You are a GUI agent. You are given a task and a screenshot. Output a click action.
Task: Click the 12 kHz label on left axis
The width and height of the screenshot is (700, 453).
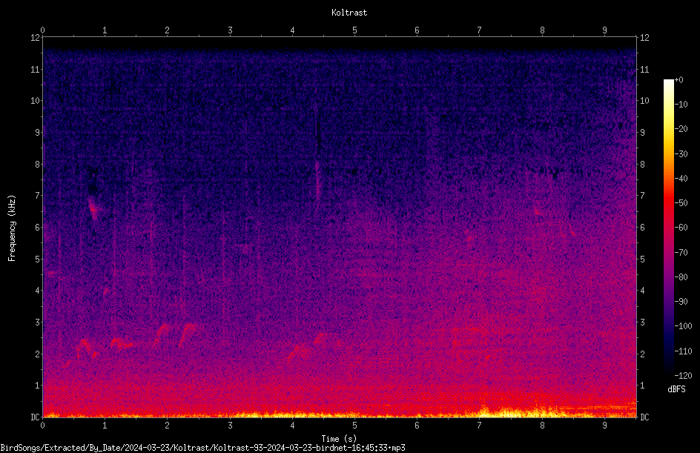36,38
